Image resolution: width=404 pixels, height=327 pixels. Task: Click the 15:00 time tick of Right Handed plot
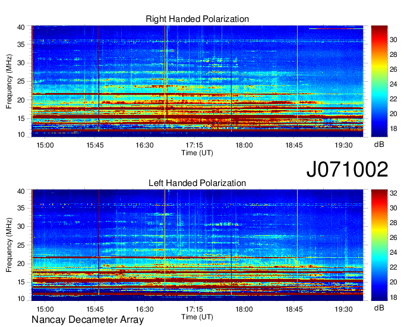pos(45,145)
